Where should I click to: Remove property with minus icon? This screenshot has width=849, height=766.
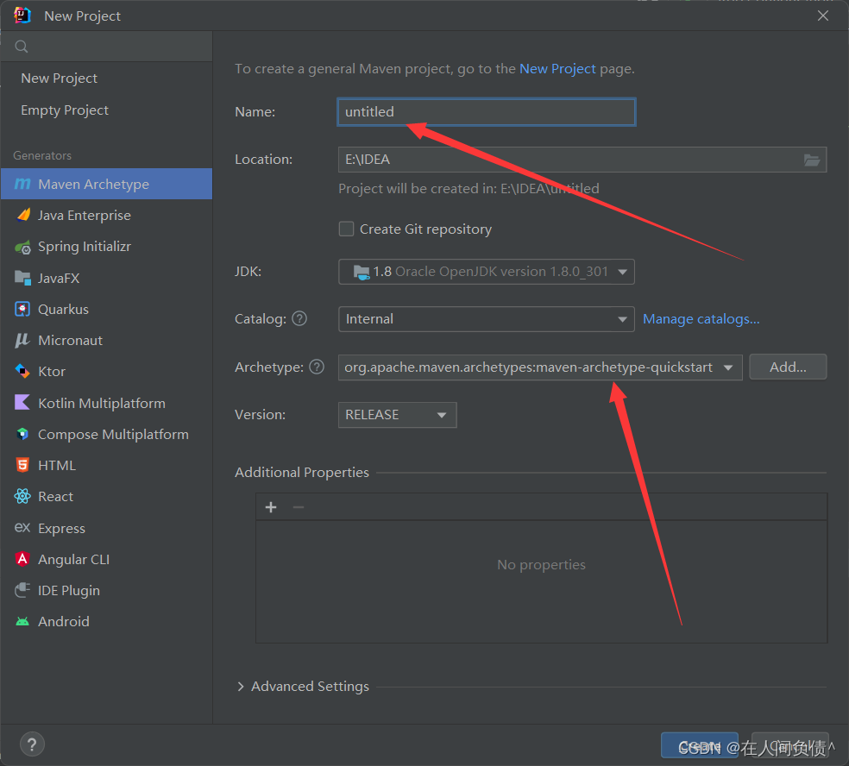click(x=299, y=507)
